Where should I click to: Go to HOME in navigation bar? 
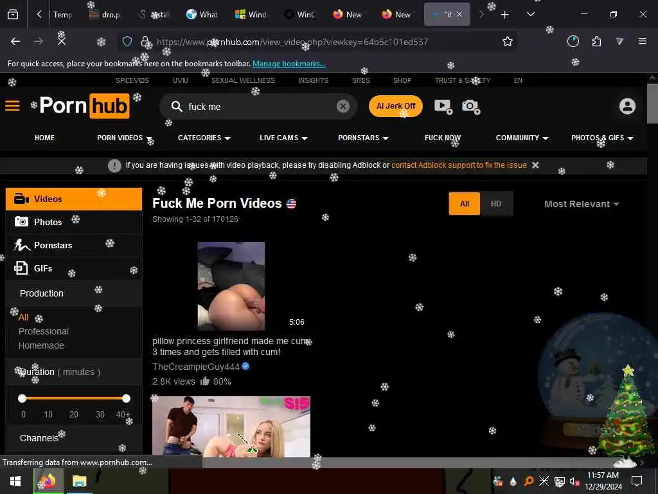coord(44,138)
